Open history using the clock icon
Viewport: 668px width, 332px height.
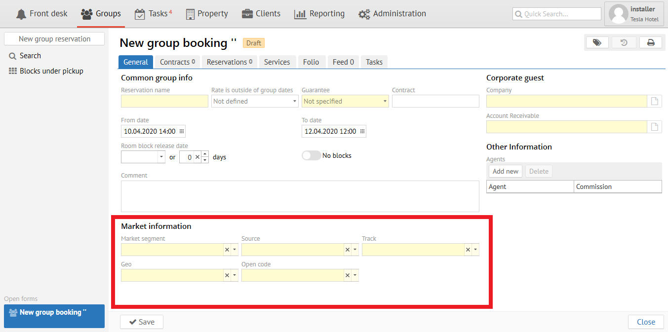pyautogui.click(x=624, y=43)
